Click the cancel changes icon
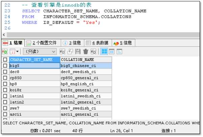 click(x=93, y=52)
